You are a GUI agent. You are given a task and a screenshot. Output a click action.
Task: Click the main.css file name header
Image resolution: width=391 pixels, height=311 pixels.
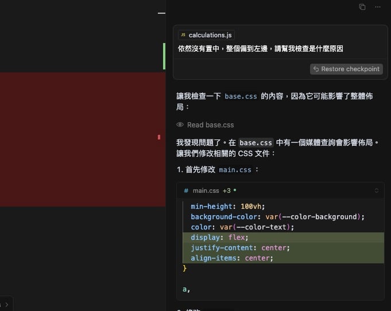click(x=206, y=191)
